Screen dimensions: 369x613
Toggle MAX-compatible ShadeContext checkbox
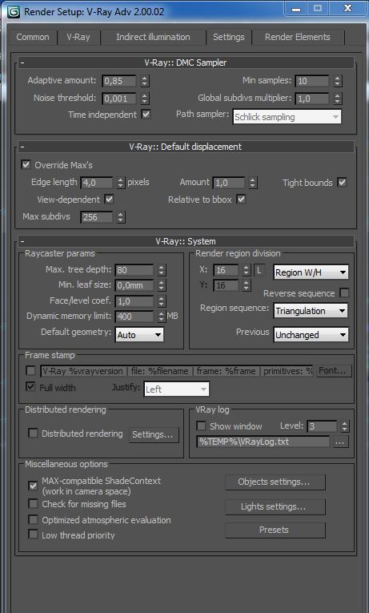coord(33,486)
